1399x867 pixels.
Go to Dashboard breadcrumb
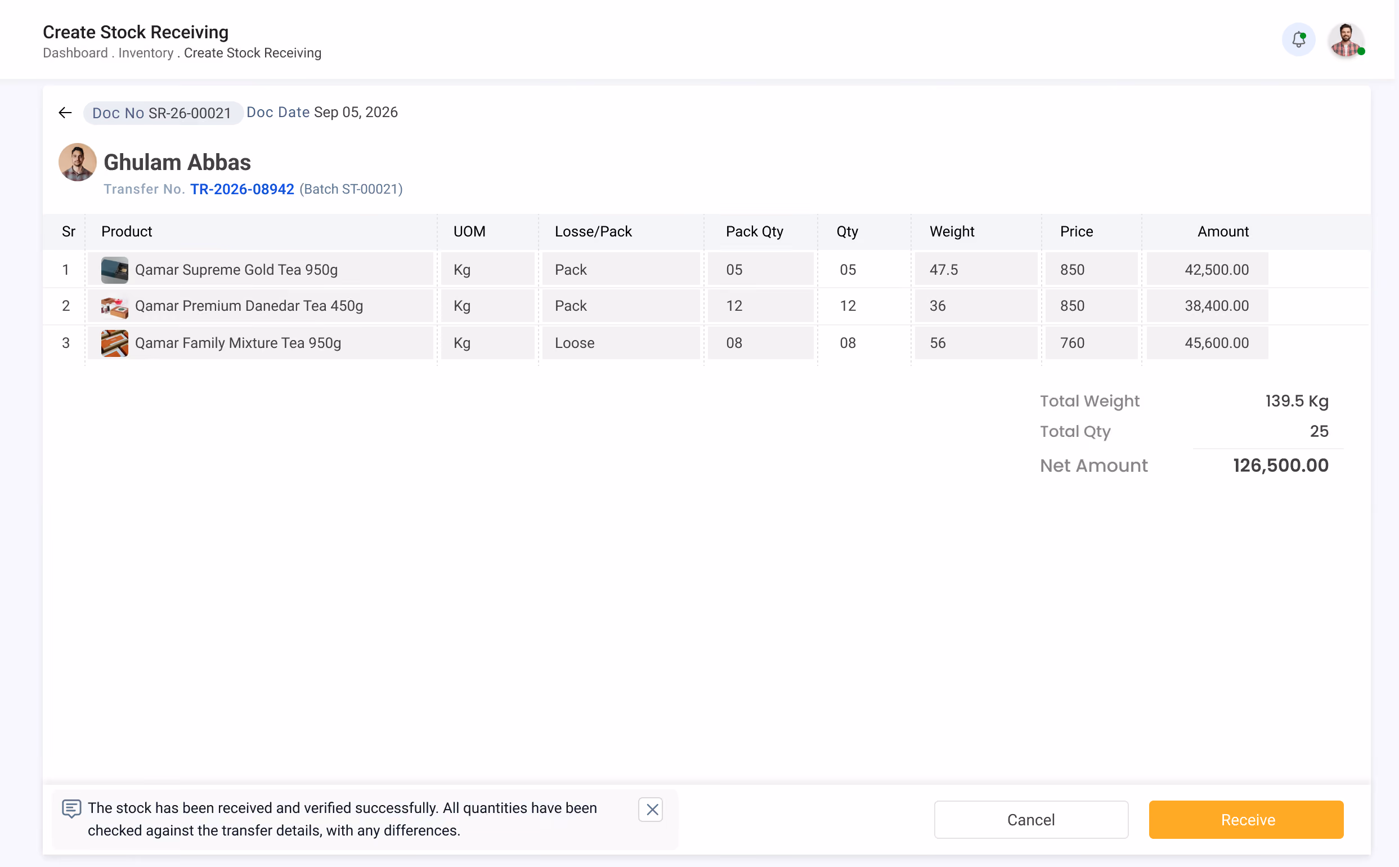[x=75, y=53]
